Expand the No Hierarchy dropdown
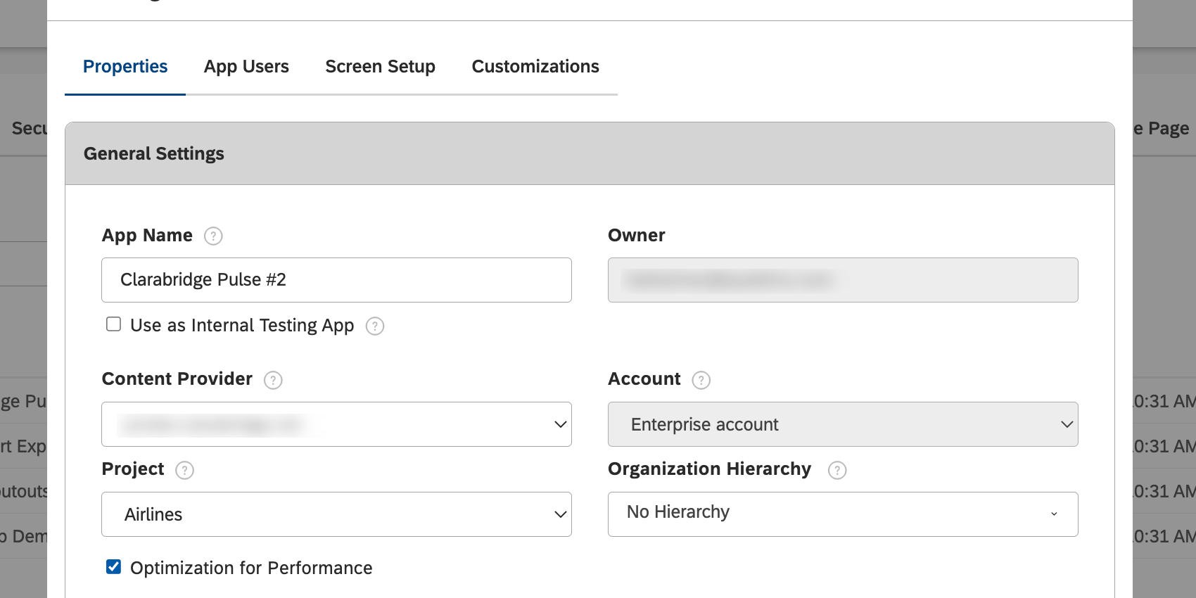 click(x=843, y=514)
